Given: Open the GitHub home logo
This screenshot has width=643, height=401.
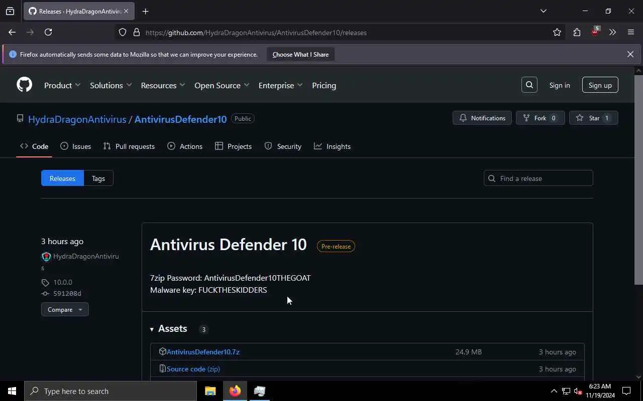Looking at the screenshot, I should click(24, 85).
